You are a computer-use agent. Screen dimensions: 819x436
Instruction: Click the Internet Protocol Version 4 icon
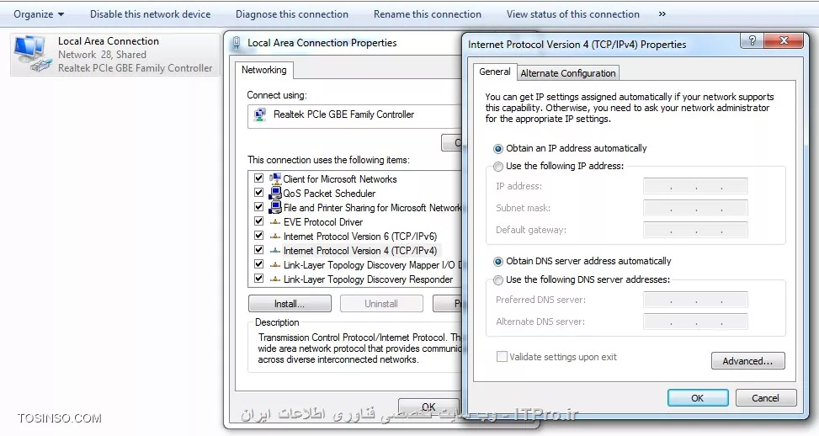[276, 251]
